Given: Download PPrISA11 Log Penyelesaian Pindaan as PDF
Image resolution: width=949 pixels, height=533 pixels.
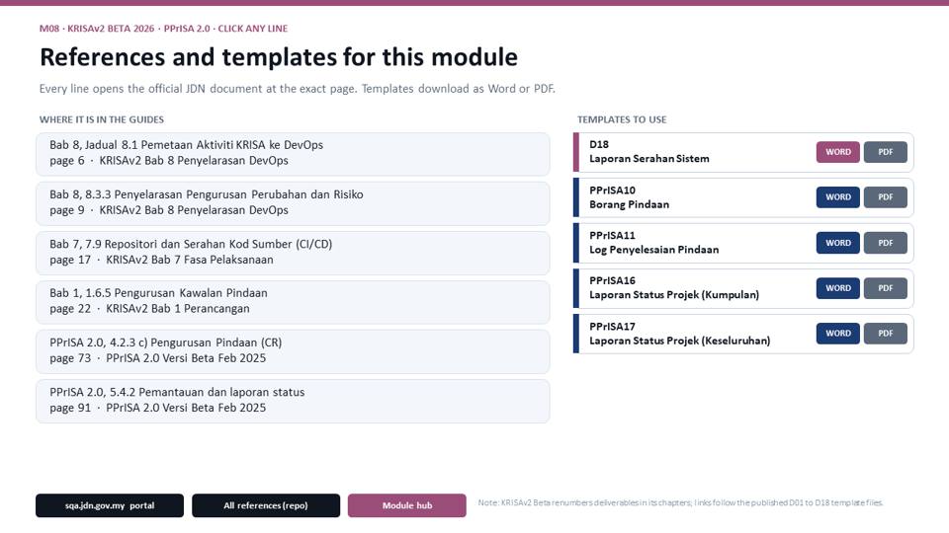Looking at the screenshot, I should click(885, 243).
